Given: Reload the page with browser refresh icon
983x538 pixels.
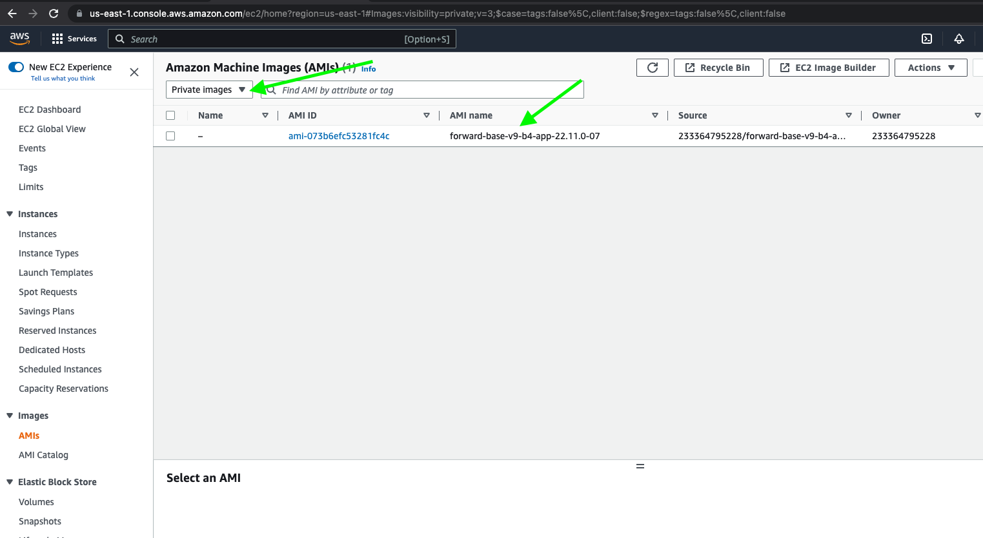Looking at the screenshot, I should pos(54,14).
